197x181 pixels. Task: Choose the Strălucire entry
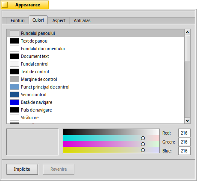tap(95, 118)
